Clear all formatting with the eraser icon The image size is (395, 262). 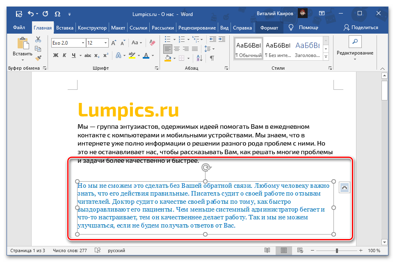coord(153,43)
